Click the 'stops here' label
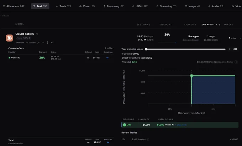The height and width of the screenshot is (146, 242). [x=181, y=125]
